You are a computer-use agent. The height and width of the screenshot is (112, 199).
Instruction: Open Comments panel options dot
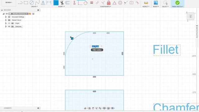click(38, 108)
